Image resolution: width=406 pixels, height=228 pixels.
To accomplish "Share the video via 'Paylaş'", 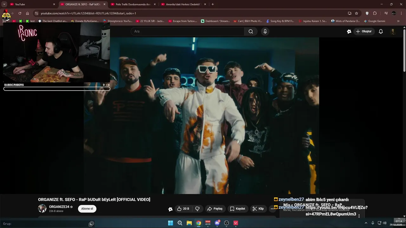I will click(x=215, y=209).
